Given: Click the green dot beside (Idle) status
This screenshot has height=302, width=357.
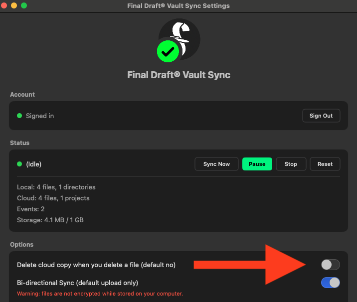Looking at the screenshot, I should [19, 164].
